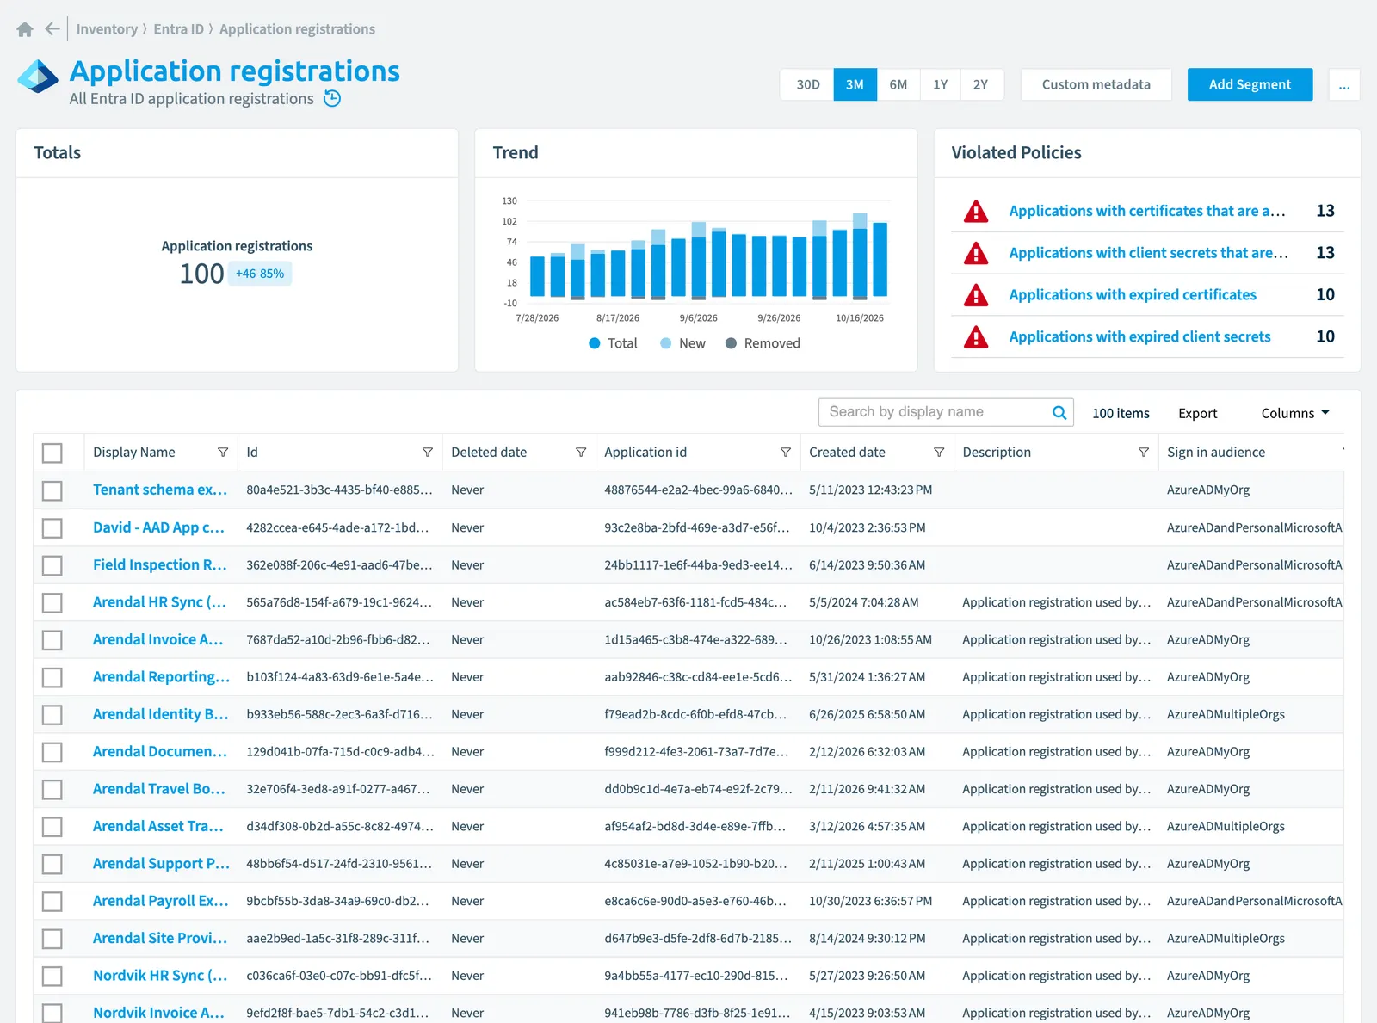
Task: Check the Arendal HR Sync row checkbox
Action: pos(52,602)
